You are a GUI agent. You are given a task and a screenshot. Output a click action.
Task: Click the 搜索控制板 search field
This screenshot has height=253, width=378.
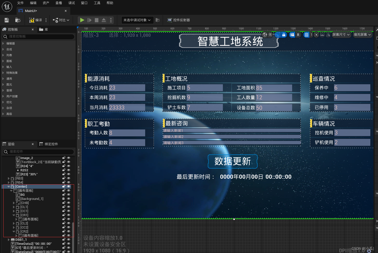point(38,37)
